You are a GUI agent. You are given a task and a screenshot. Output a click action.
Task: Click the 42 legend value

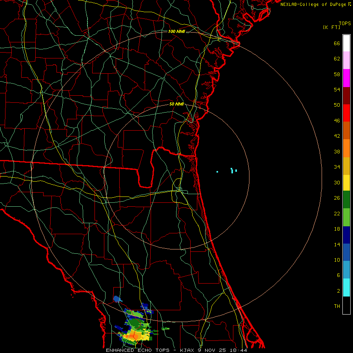coord(337,136)
